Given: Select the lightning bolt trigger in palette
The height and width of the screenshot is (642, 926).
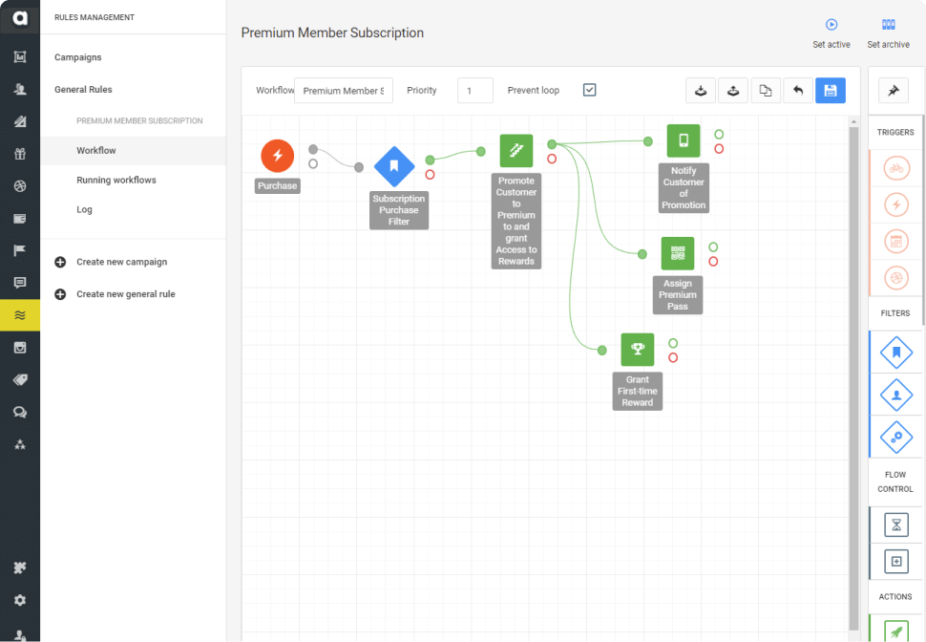Looking at the screenshot, I should pos(896,205).
